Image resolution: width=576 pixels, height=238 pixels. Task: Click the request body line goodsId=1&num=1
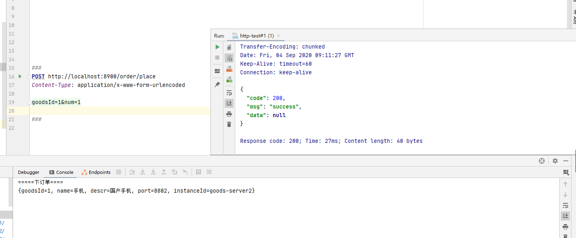coord(56,102)
